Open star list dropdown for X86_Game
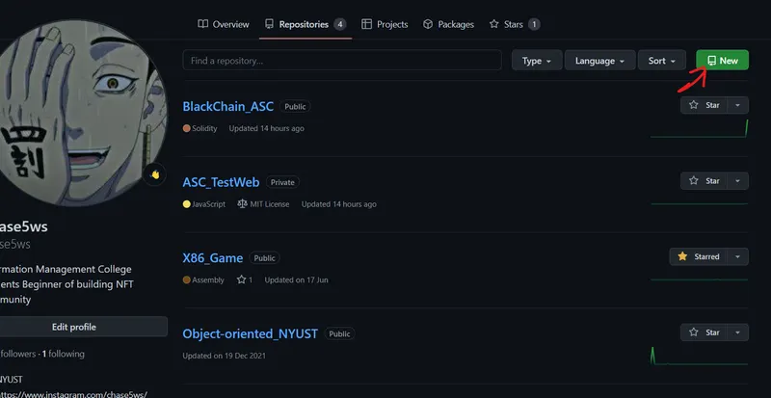 (737, 256)
